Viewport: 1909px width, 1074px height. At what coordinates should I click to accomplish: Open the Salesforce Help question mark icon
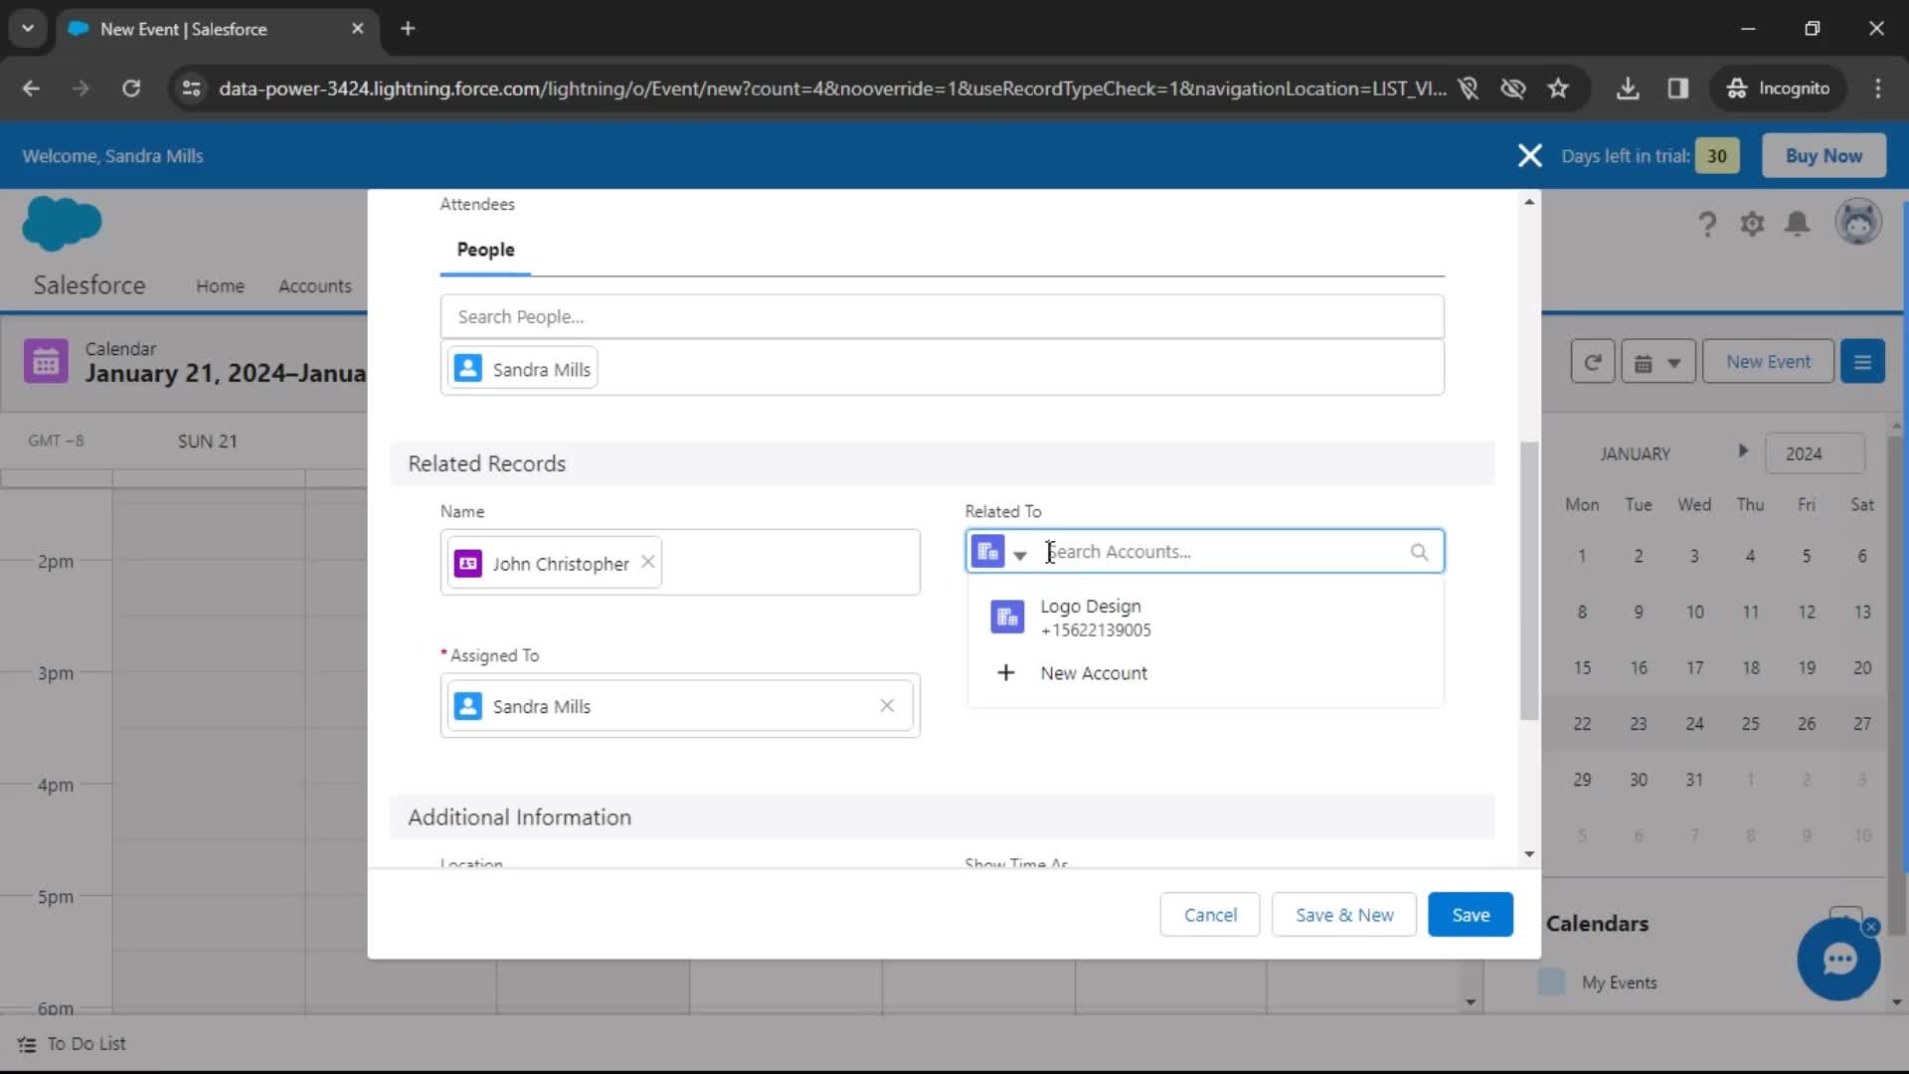(x=1707, y=224)
